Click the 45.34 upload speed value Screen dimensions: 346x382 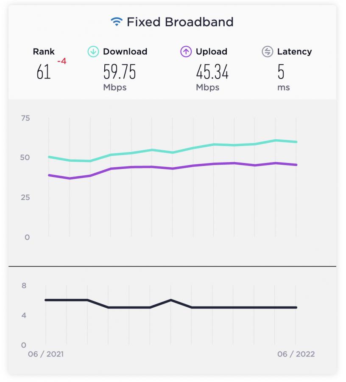[212, 72]
